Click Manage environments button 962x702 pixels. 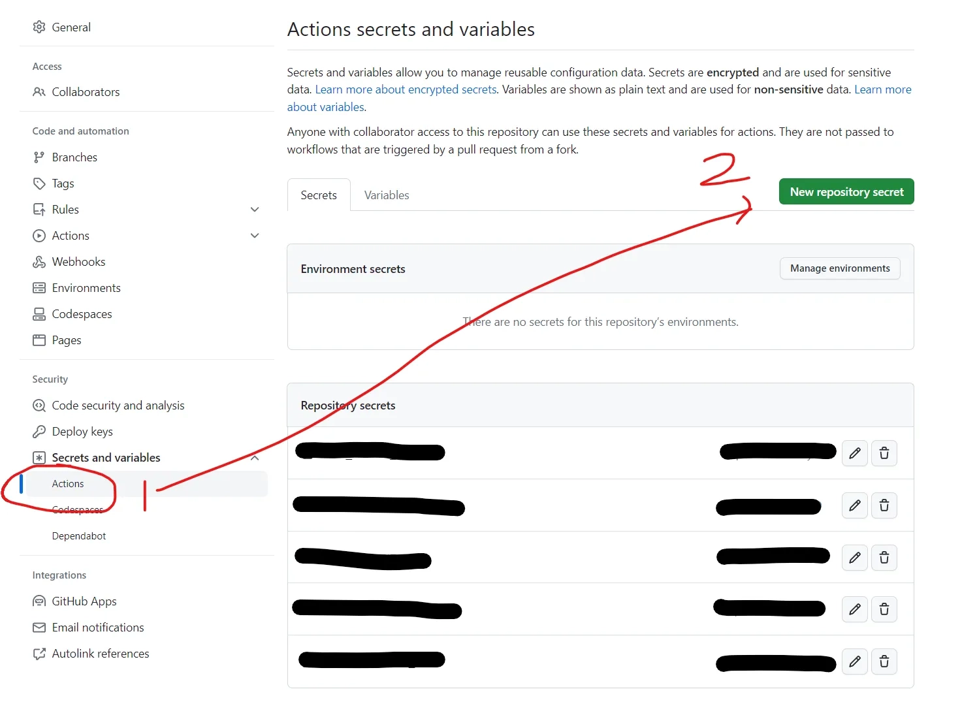pos(840,268)
